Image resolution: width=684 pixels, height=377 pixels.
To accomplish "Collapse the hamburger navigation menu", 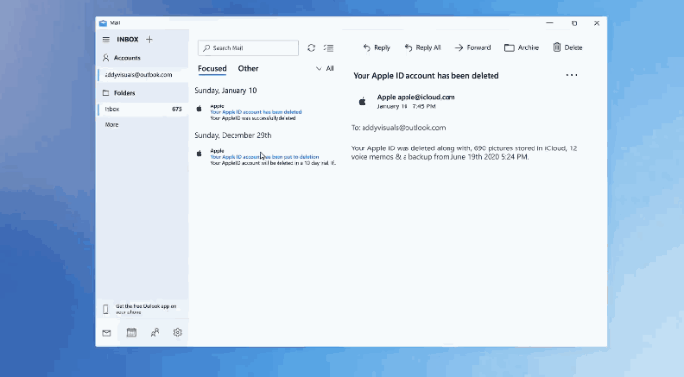I will [106, 40].
